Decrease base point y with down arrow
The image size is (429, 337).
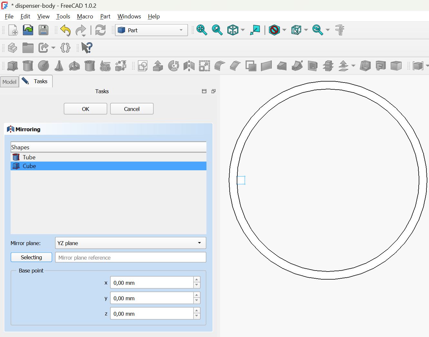197,301
